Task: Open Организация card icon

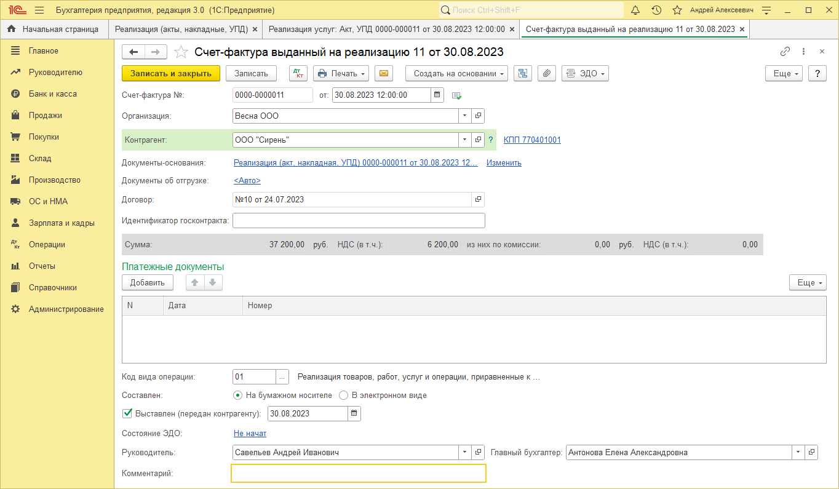Action: point(478,116)
